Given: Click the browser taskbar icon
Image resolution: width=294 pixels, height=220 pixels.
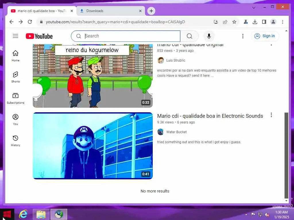Looking at the screenshot, I should point(59,214).
